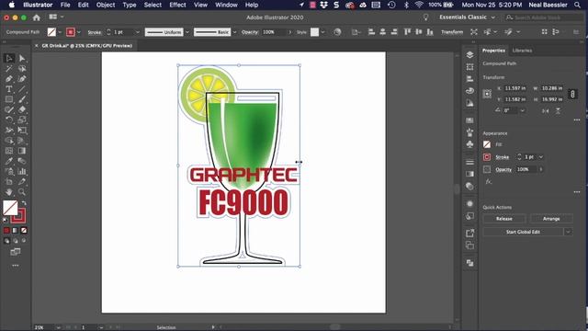
Task: Expand the Start Global Edit options arrow
Action: click(568, 232)
